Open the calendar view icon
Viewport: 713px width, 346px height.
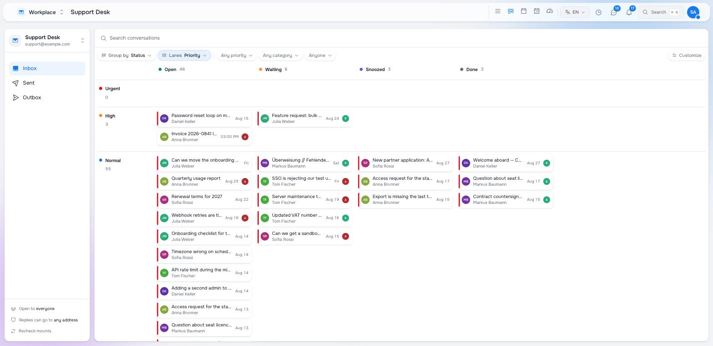[x=523, y=11]
